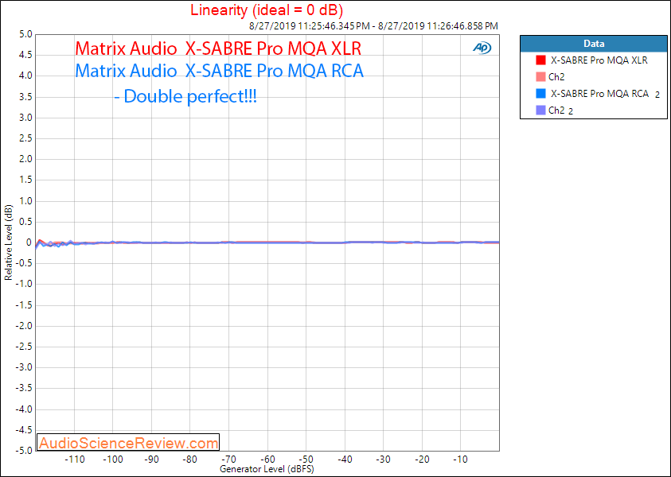Screen dimensions: 671x477
Task: Click the -5.0 tick on the vertical axis
Action: click(24, 451)
